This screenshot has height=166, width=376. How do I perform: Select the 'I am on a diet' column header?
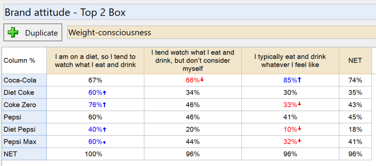click(95, 61)
